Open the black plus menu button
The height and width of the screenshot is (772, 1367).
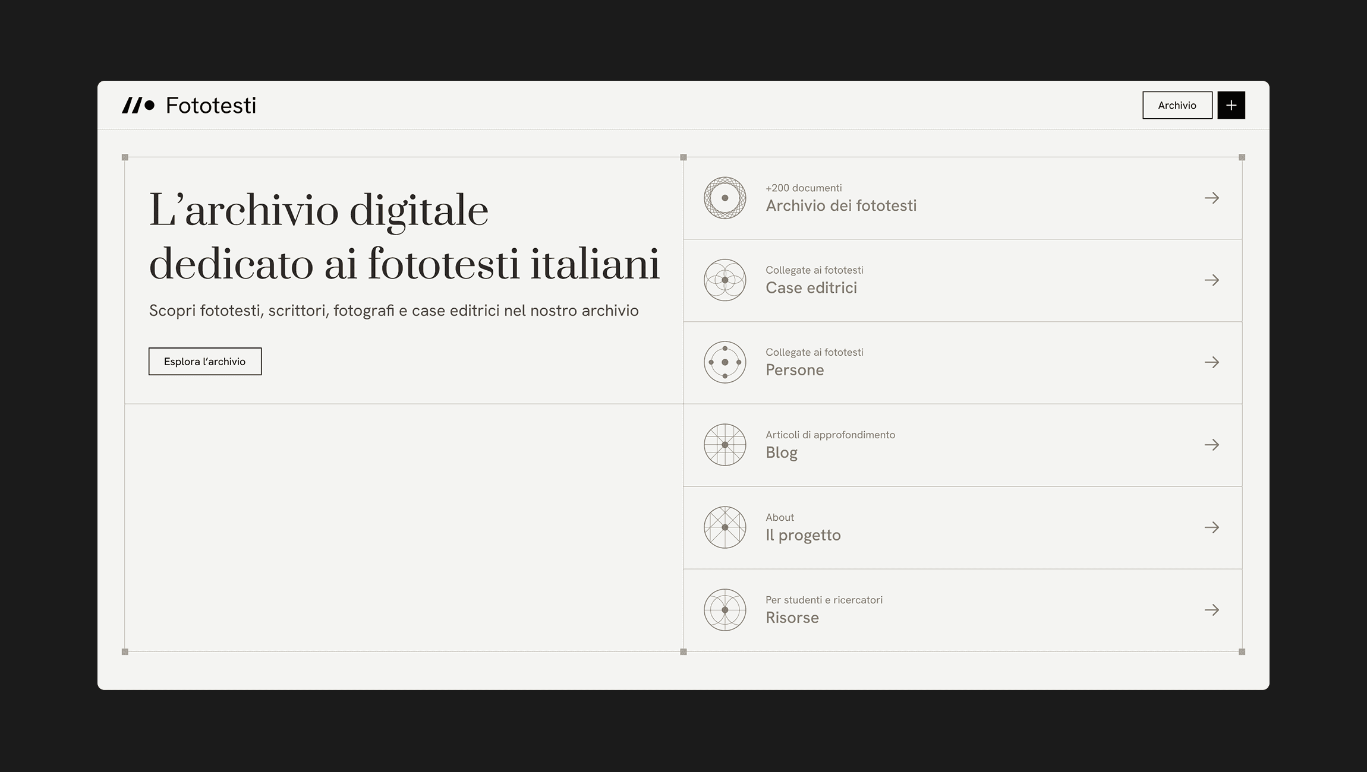(x=1231, y=105)
